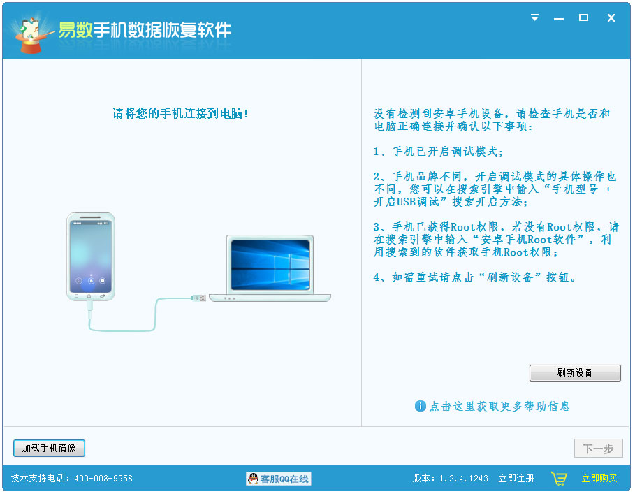Click the 加载手机镜像 button

pyautogui.click(x=48, y=448)
